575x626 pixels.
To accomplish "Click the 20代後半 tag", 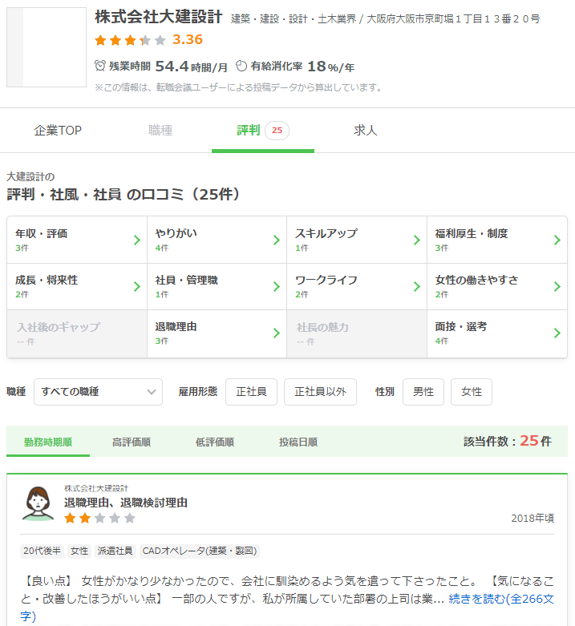I will point(42,551).
